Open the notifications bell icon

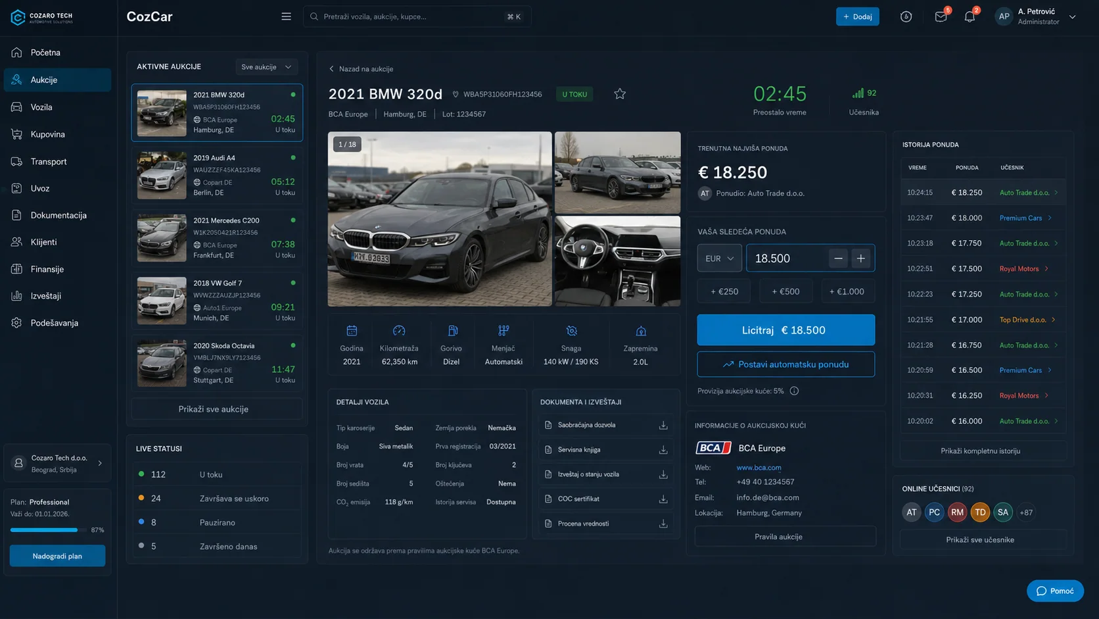pyautogui.click(x=970, y=17)
